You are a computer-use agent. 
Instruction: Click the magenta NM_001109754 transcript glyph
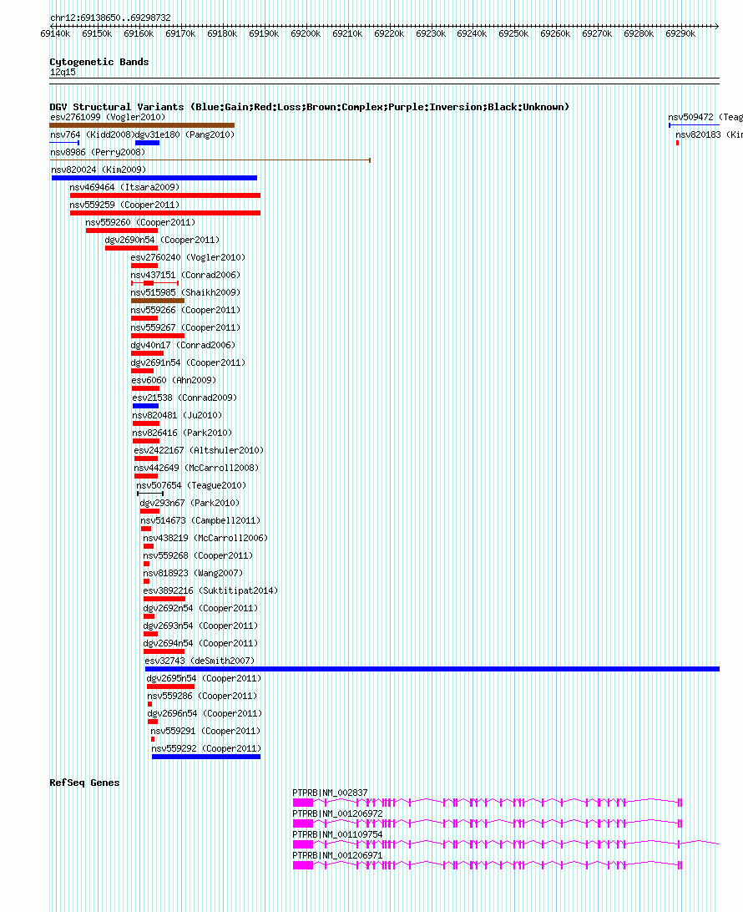[506, 844]
